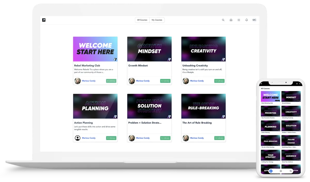Tap the Rule-Breaking thumbnail on the phone
The image size is (310, 182).
click(270, 140)
